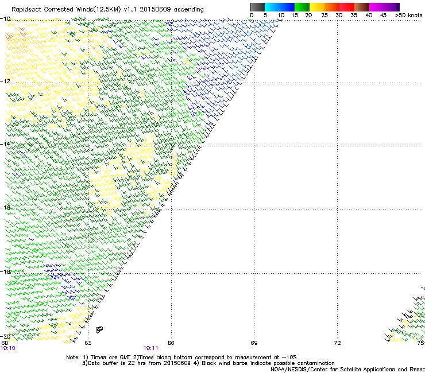
Task: Click the 'Times are GMT' note line
Action: [181, 358]
